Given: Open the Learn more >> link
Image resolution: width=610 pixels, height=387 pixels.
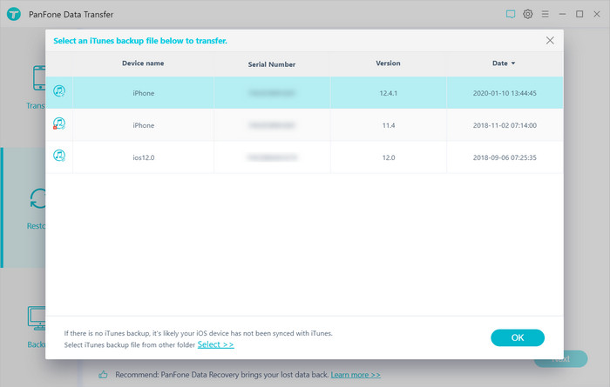Looking at the screenshot, I should coord(356,375).
